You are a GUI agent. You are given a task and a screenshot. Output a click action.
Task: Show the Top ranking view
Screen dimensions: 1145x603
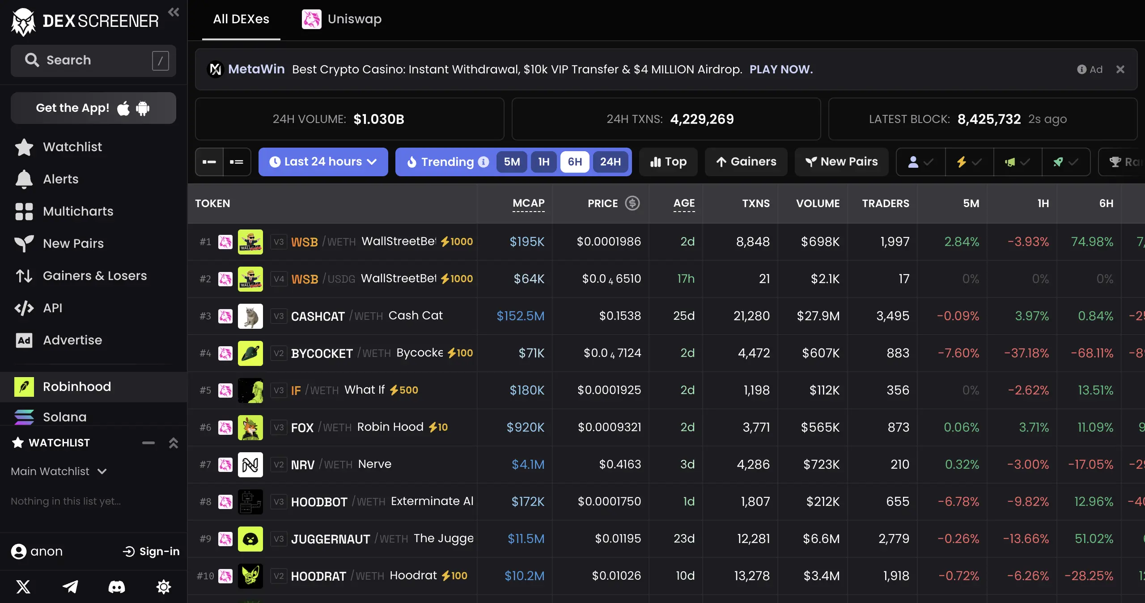point(668,162)
